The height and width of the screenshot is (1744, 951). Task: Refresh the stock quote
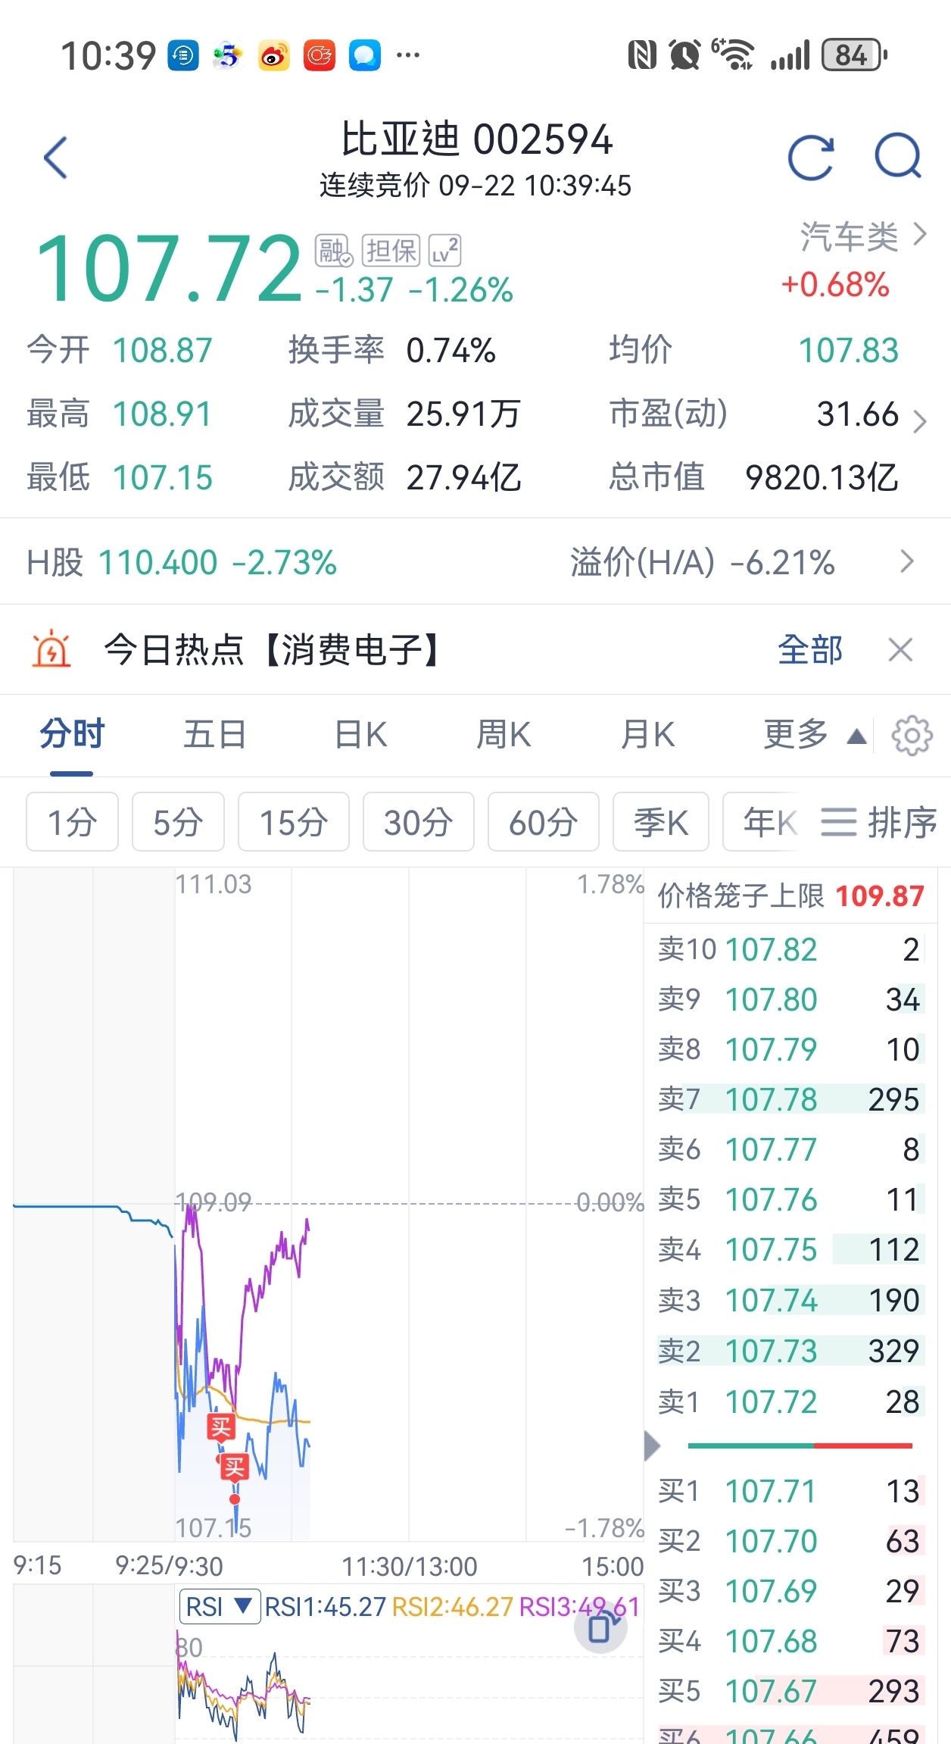tap(811, 158)
